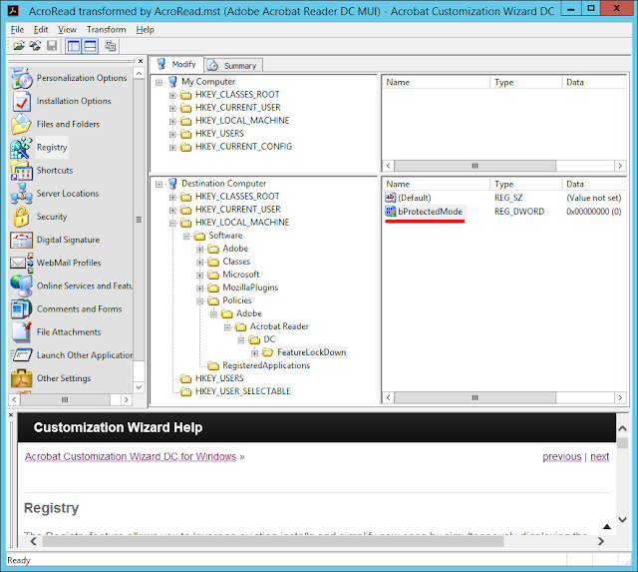The width and height of the screenshot is (638, 572).
Task: Open Launch Other Applications section
Action: click(x=84, y=355)
